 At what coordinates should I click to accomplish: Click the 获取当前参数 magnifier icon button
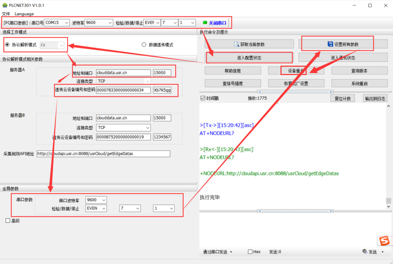click(236, 44)
